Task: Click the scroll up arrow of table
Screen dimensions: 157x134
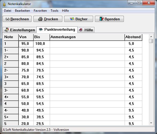Action: 151,37
